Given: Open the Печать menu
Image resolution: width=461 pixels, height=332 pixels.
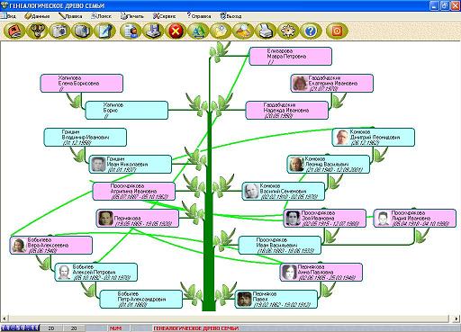Looking at the screenshot, I should (x=132, y=16).
